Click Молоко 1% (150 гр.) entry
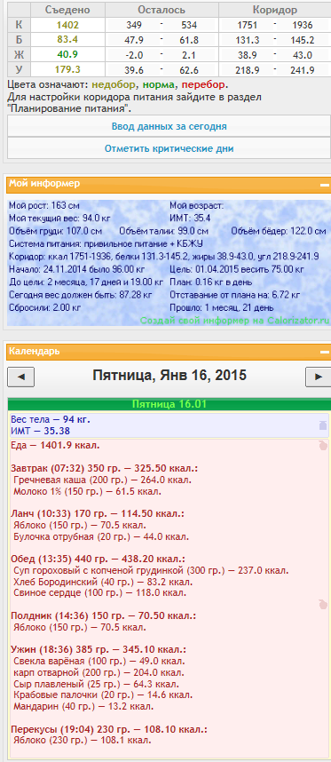This screenshot has height=762, width=331. pos(87,491)
